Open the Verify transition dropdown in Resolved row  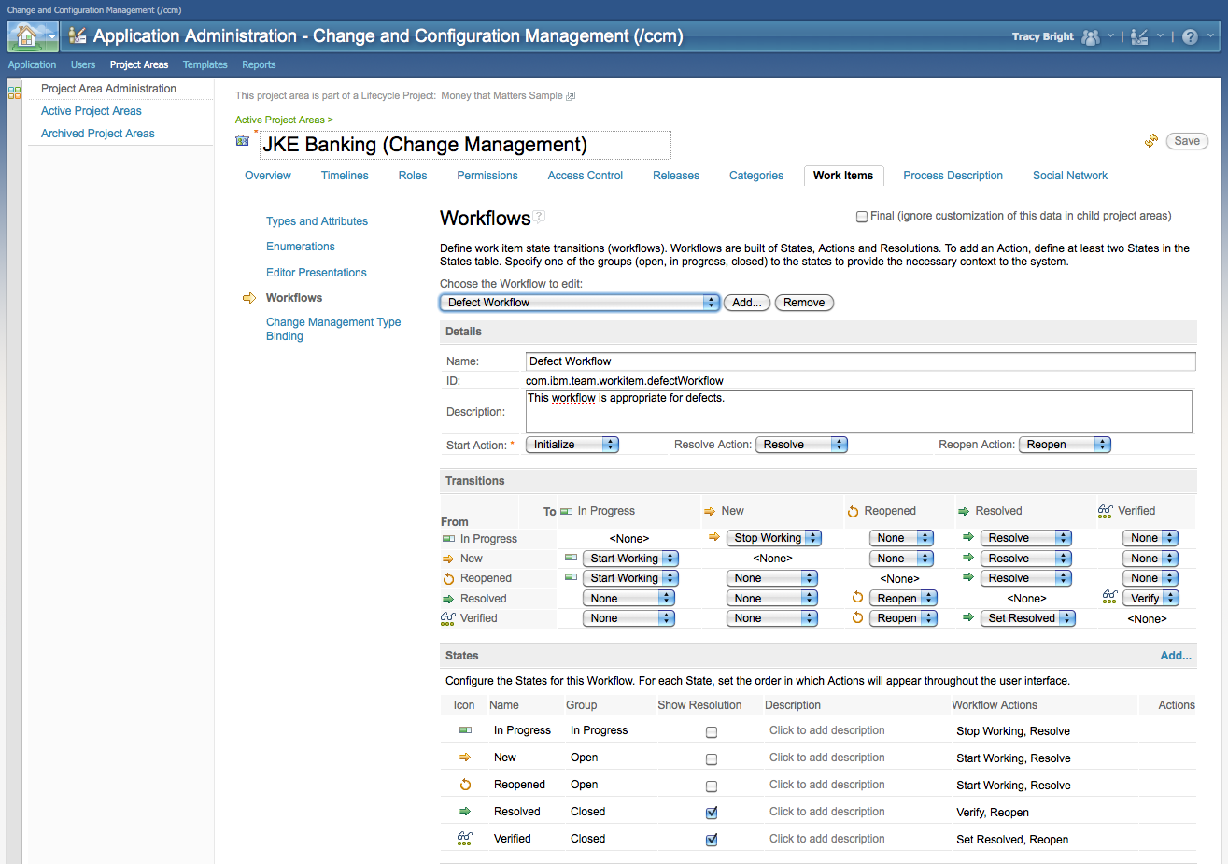[x=1150, y=599]
